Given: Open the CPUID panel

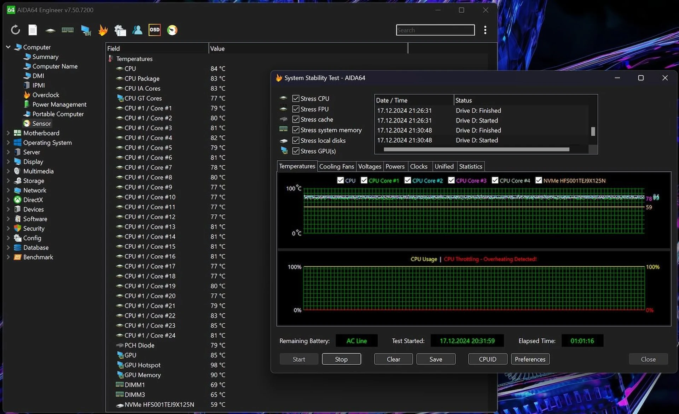Looking at the screenshot, I should 487,359.
